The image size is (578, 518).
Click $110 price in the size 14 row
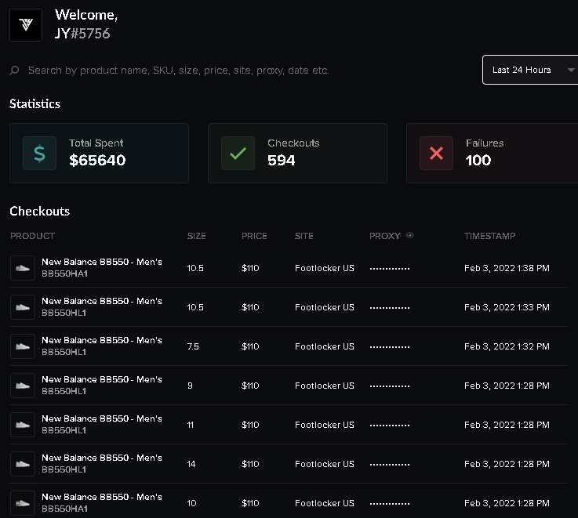point(250,464)
